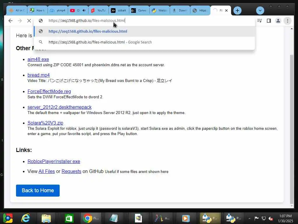This screenshot has height=224, width=298.
Task: Click the scrollbar up arrow
Action: pyautogui.click(x=292, y=29)
